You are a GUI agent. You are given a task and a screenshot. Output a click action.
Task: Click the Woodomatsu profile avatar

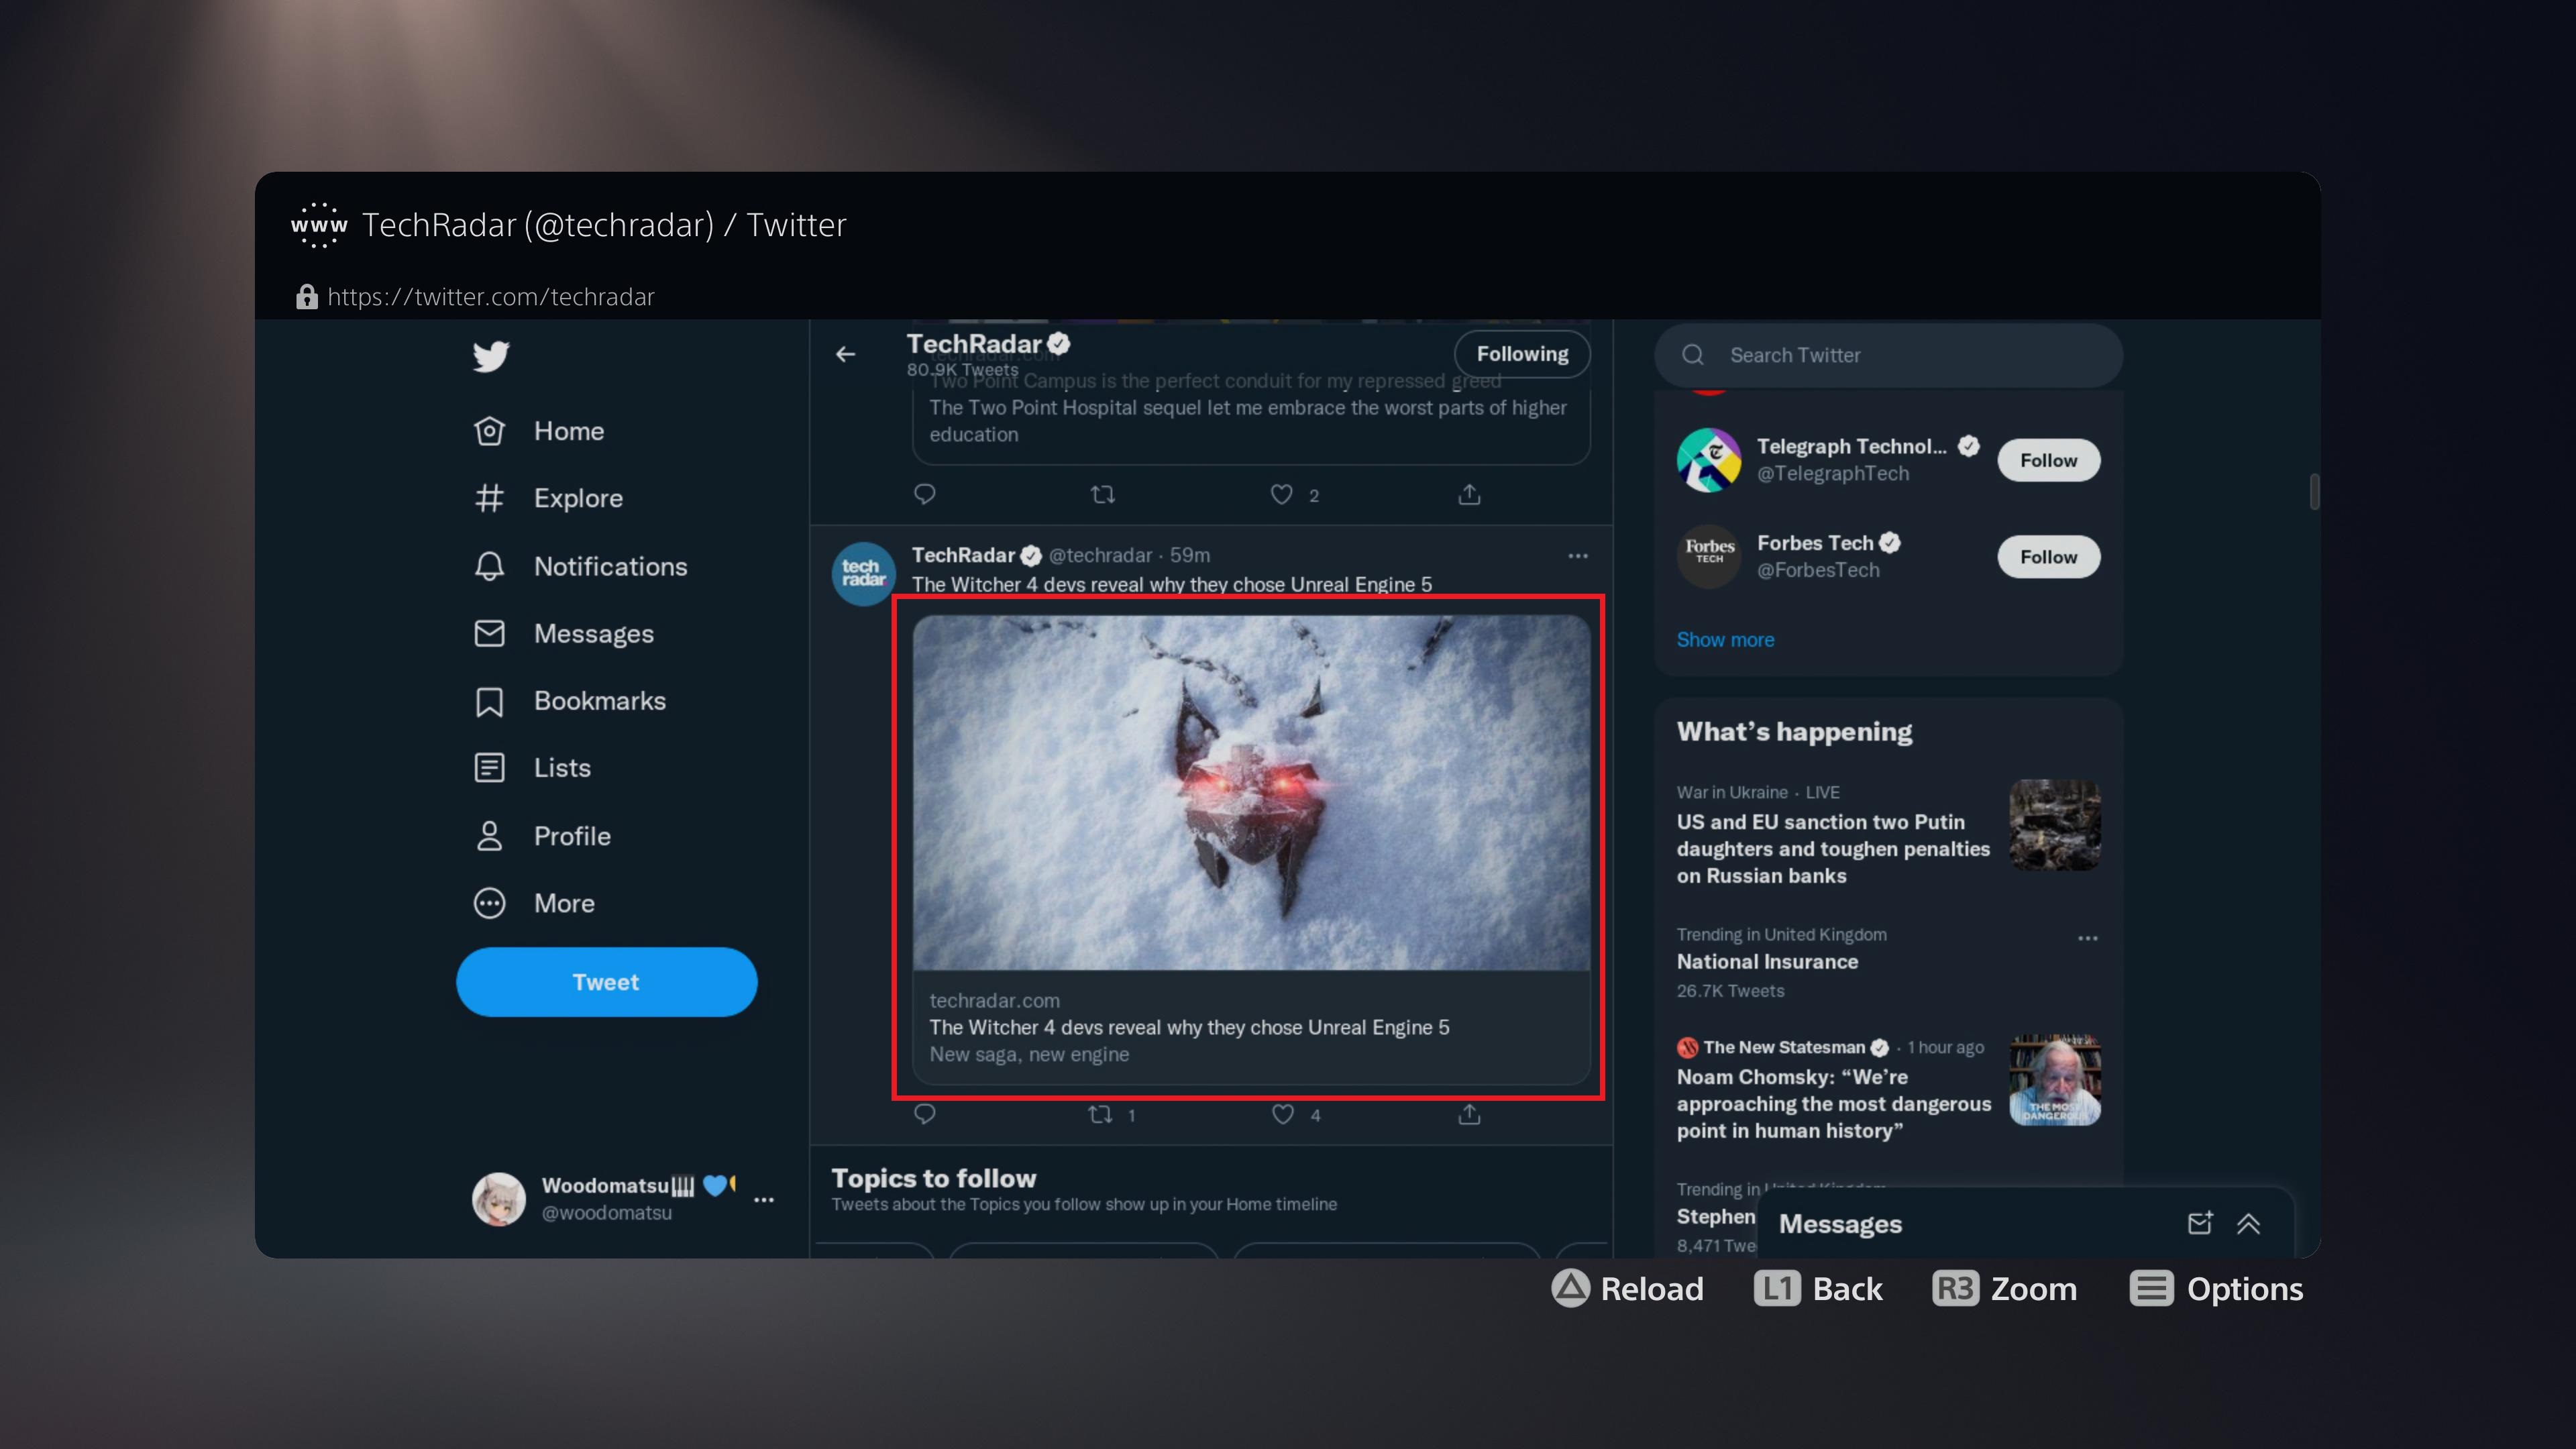498,1199
